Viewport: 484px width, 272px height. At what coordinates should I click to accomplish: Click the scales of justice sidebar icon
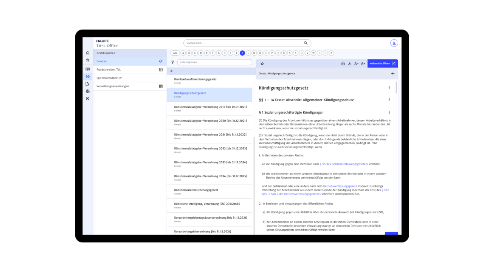pyautogui.click(x=88, y=91)
